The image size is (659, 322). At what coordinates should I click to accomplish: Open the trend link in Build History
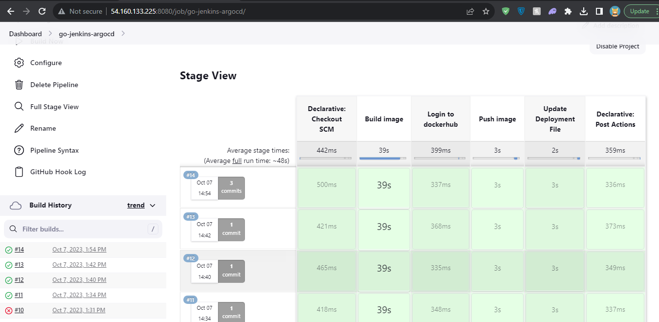point(136,206)
